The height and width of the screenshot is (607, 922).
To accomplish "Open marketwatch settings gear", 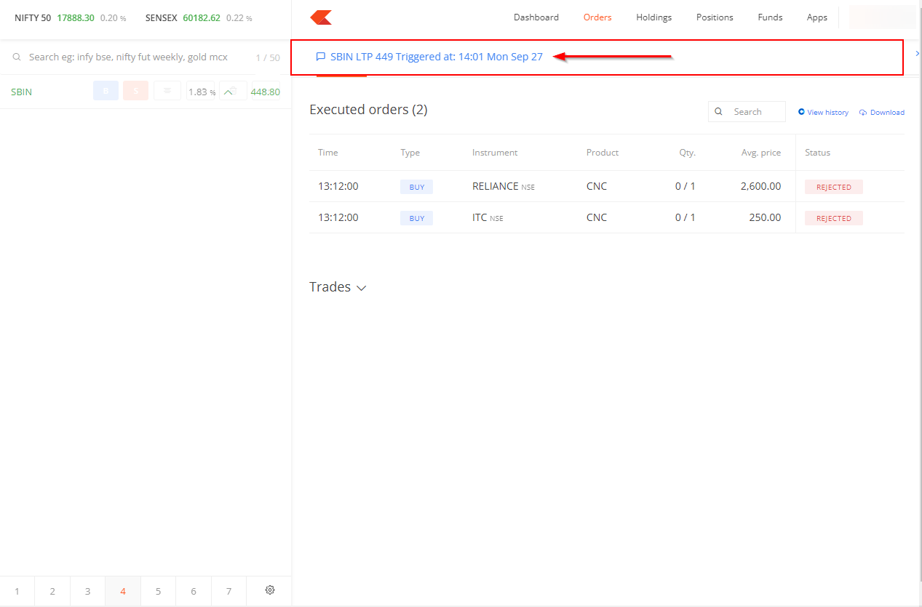I will [270, 590].
